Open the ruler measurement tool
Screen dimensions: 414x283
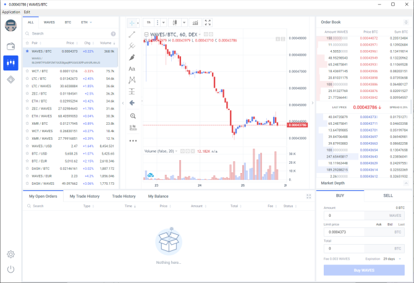(133, 127)
